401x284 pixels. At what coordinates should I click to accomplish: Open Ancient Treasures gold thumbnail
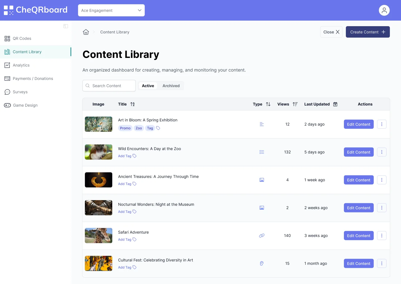[x=99, y=180]
